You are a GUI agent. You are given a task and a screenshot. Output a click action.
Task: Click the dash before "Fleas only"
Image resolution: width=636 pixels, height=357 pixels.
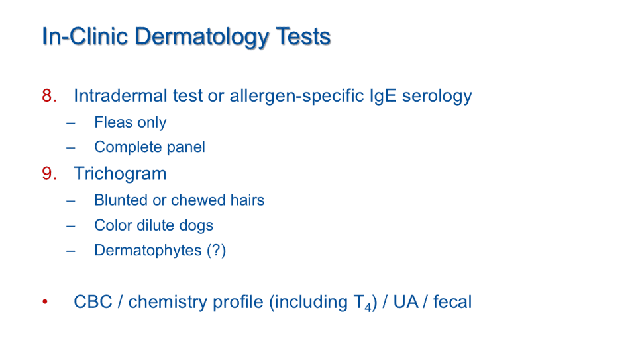[x=71, y=122]
